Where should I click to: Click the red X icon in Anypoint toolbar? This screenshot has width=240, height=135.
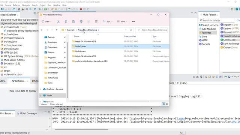coord(81,9)
